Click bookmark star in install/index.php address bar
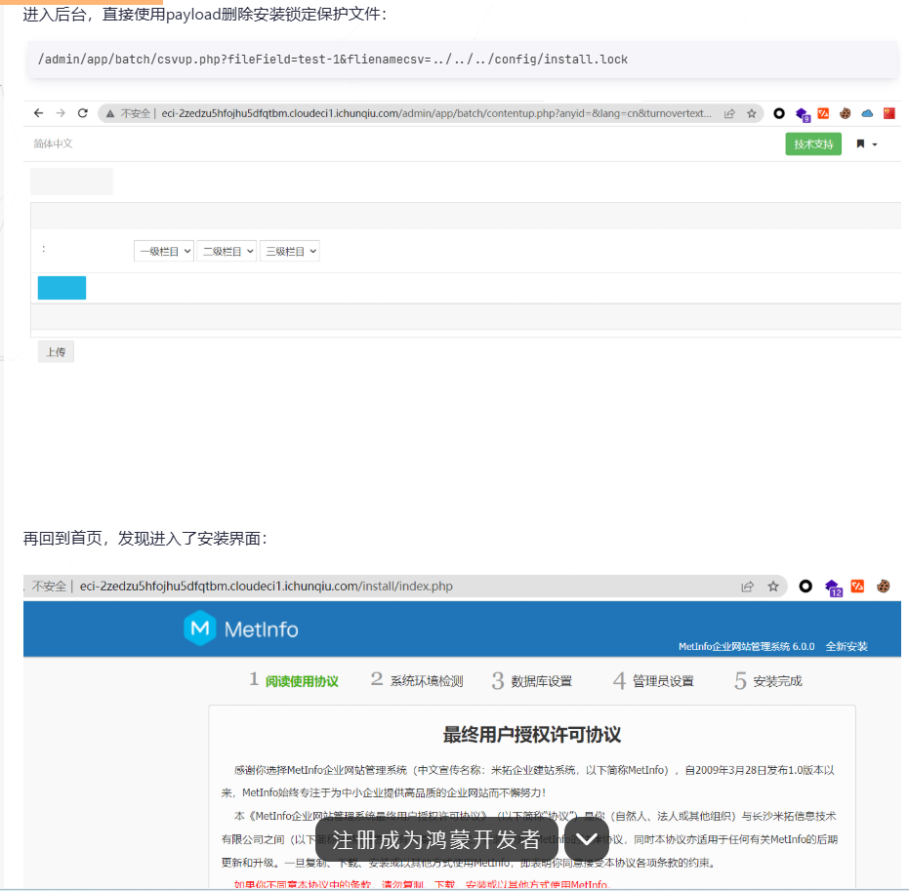The width and height of the screenshot is (909, 891). [772, 587]
